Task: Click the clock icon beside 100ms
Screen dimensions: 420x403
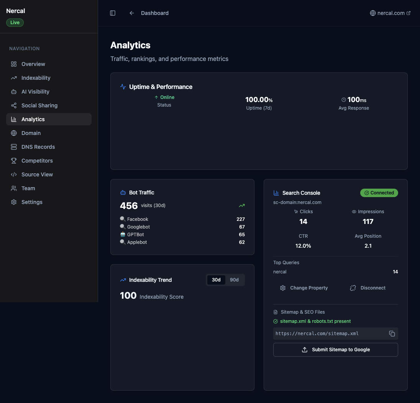Action: pos(343,100)
